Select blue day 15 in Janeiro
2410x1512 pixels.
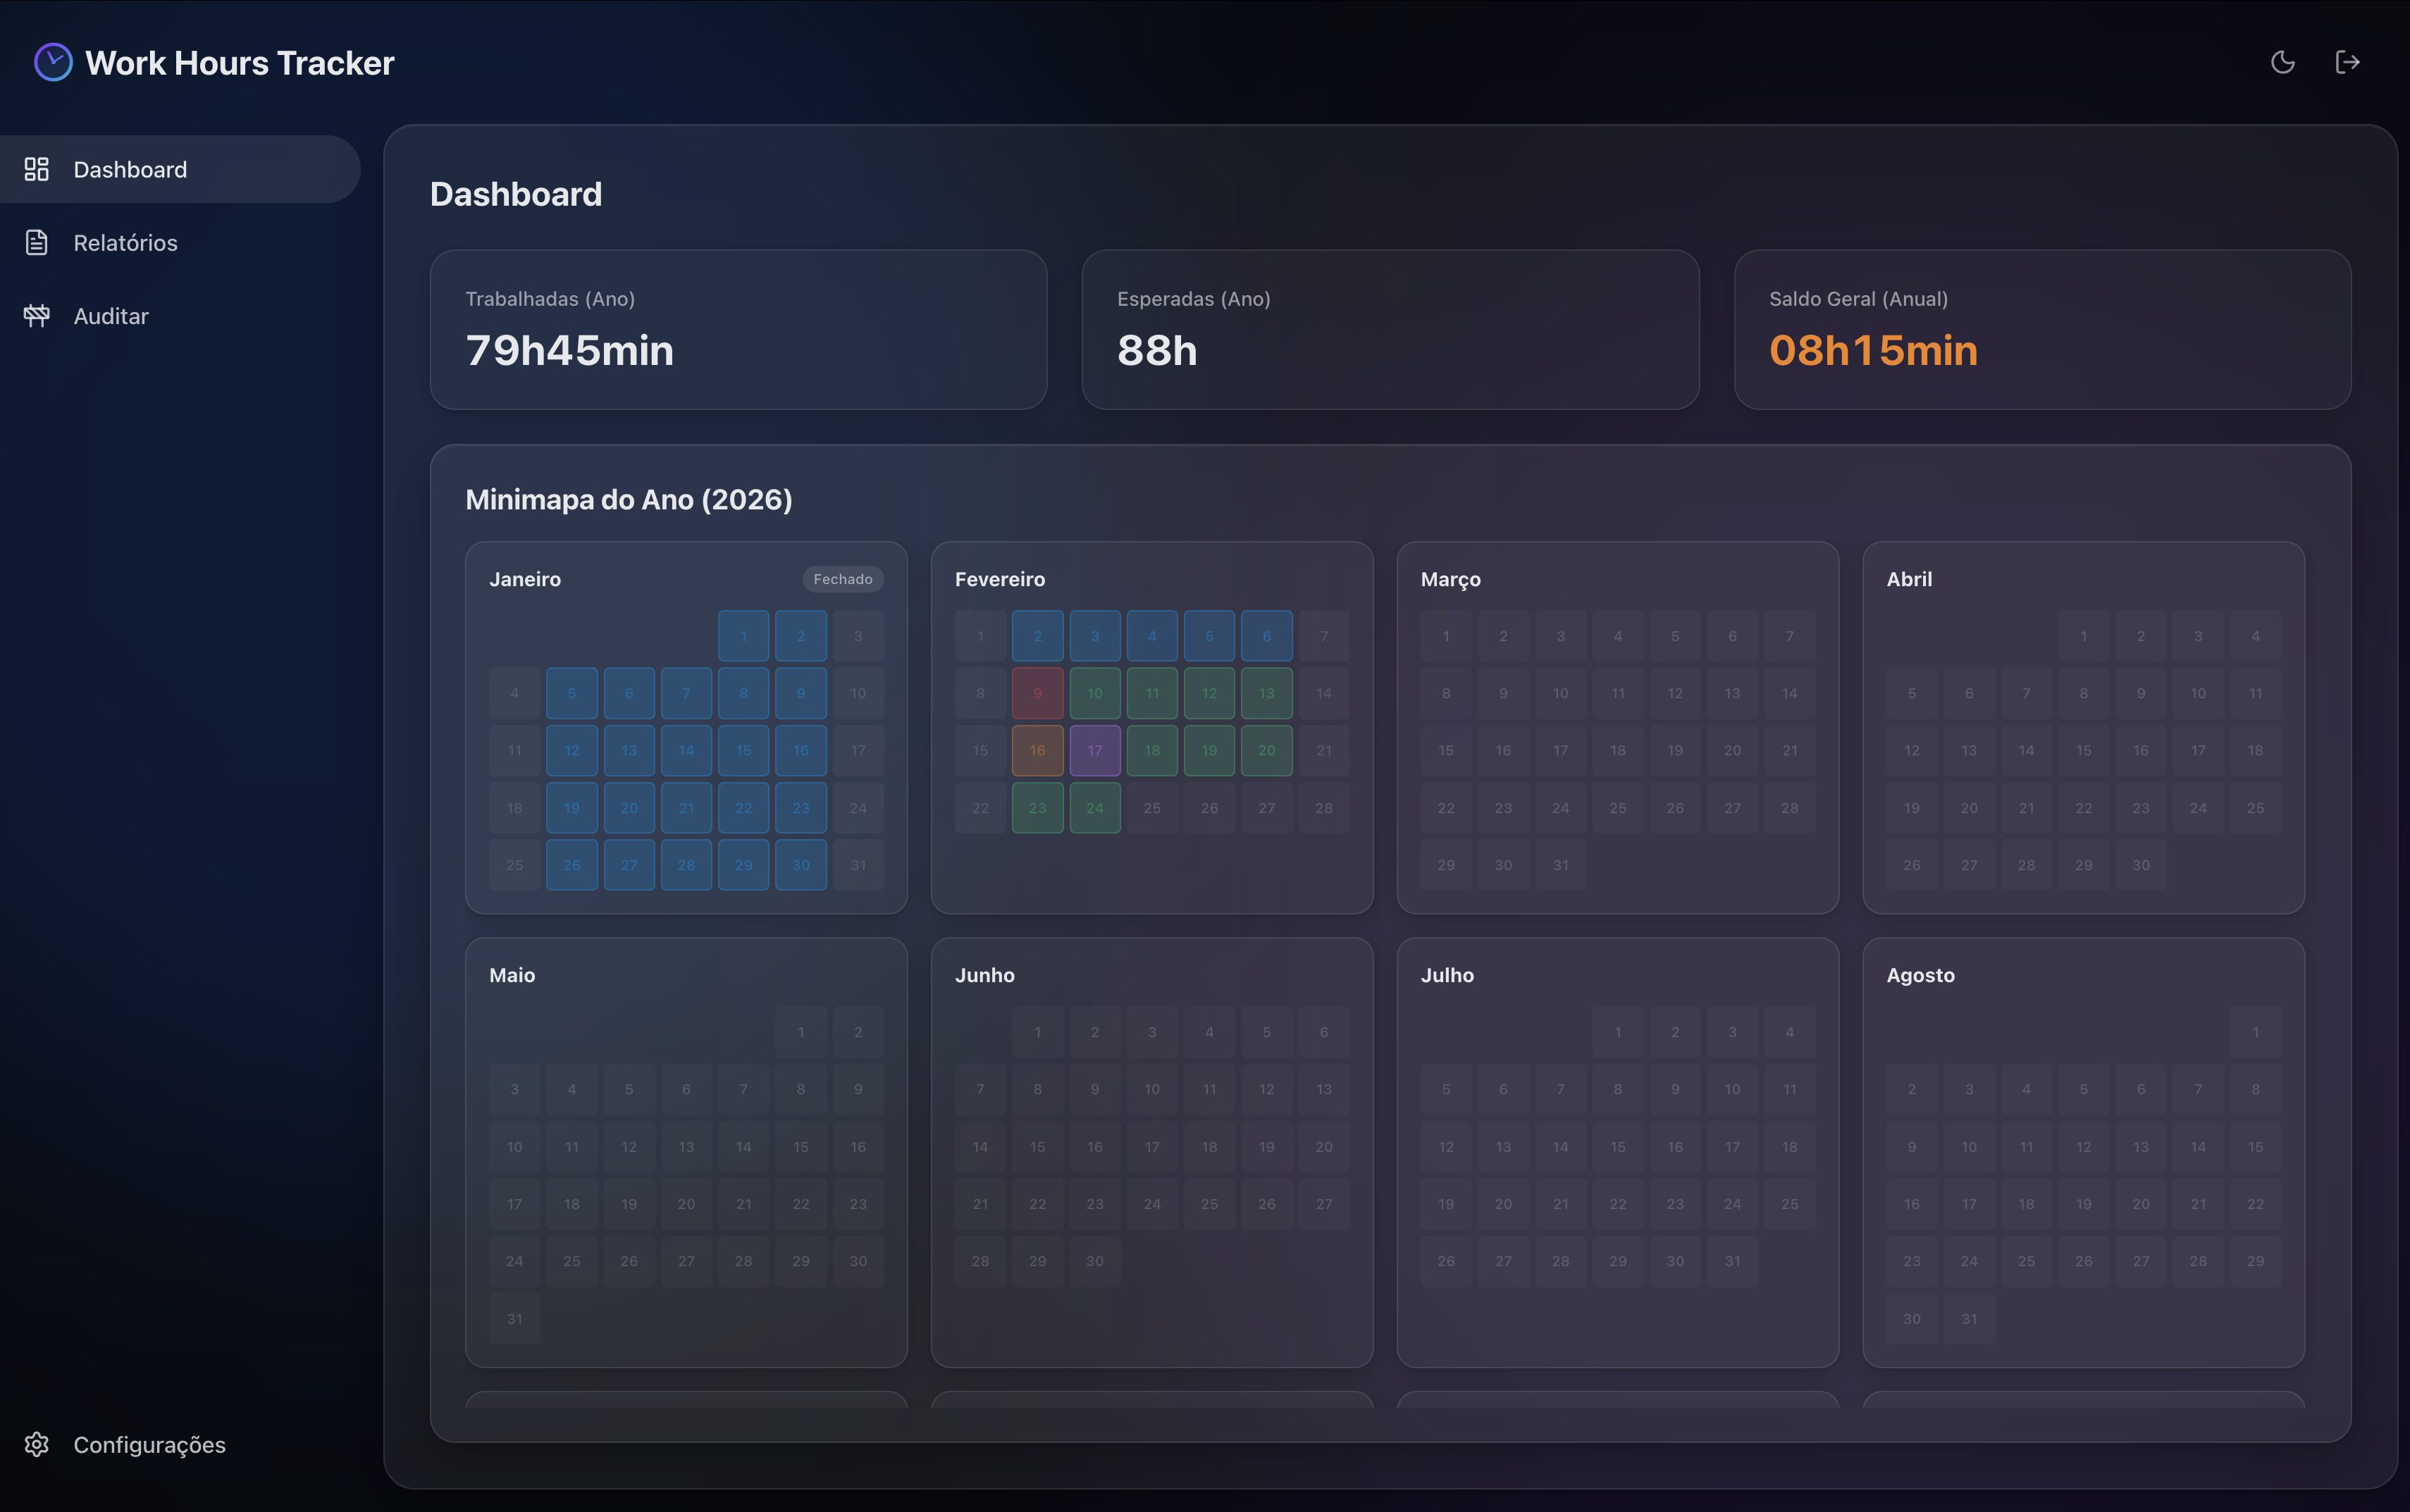743,750
